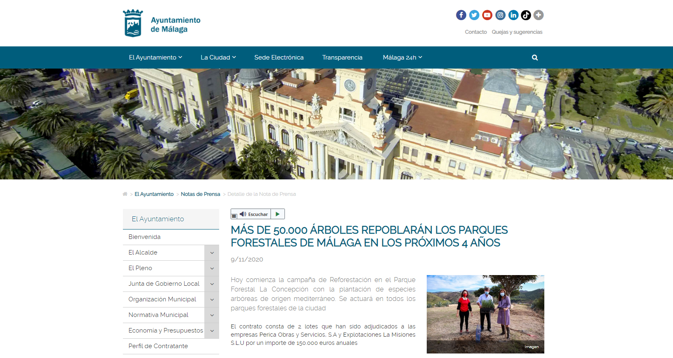Expand El Alcalde sidebar chevron

(x=212, y=253)
